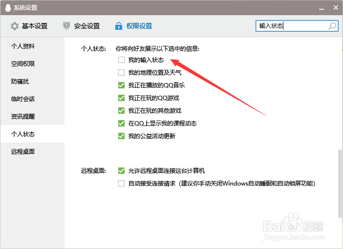Select 个人资料 in the sidebar
This screenshot has width=343, height=249.
point(32,46)
